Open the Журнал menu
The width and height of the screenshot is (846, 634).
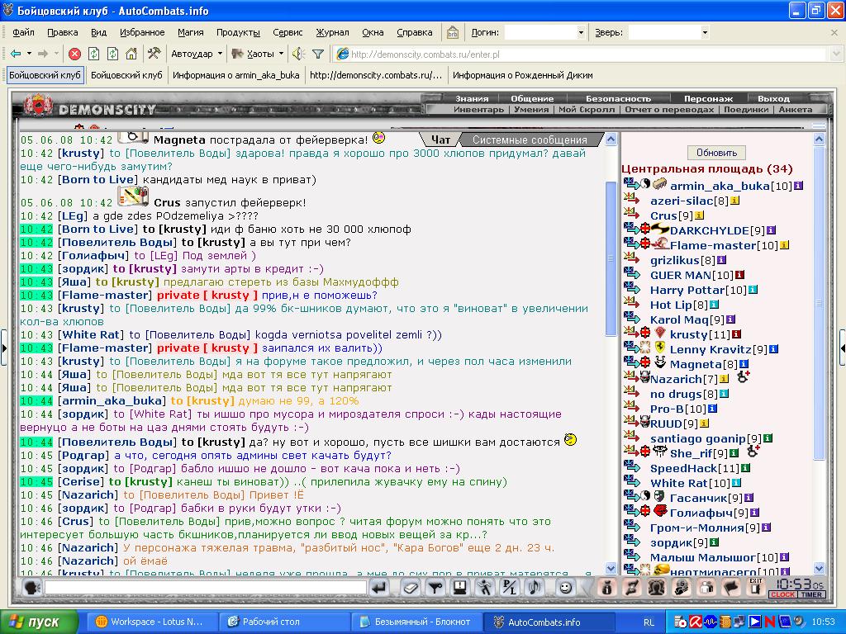(332, 32)
